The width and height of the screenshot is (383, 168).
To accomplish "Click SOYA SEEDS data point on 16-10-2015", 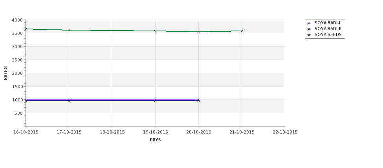I will [x=26, y=29].
